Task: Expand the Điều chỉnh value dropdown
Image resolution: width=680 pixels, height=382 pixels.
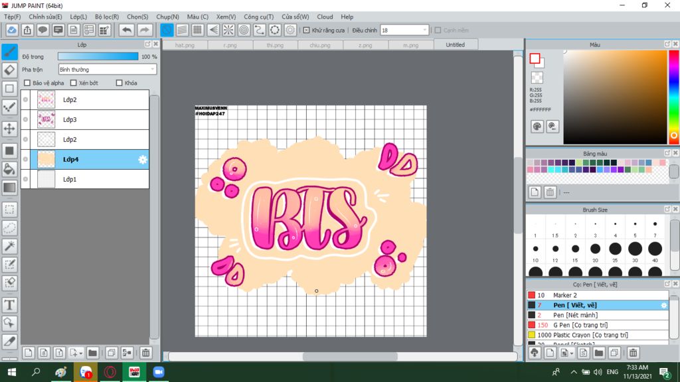Action: click(x=425, y=30)
